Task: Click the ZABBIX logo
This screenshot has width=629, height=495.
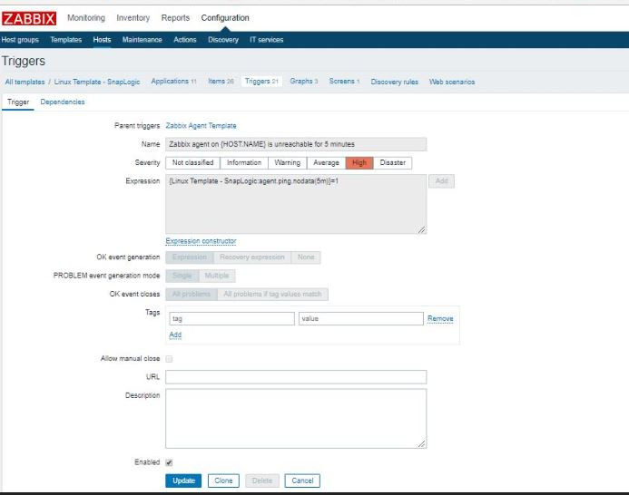Action: click(x=29, y=18)
